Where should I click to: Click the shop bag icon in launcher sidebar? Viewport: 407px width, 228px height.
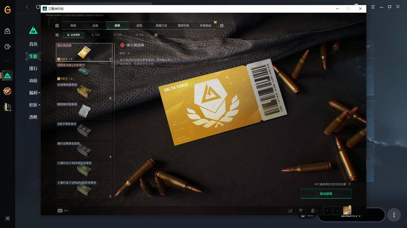[7, 31]
